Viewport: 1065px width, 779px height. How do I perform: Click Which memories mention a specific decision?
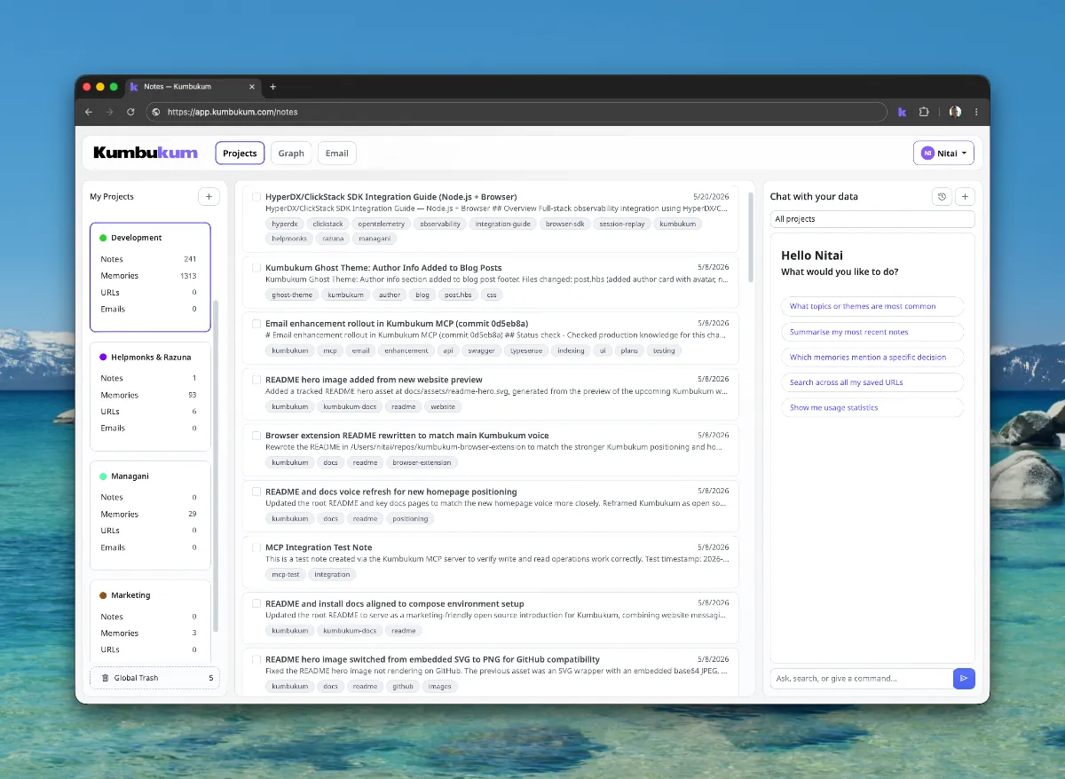(872, 357)
